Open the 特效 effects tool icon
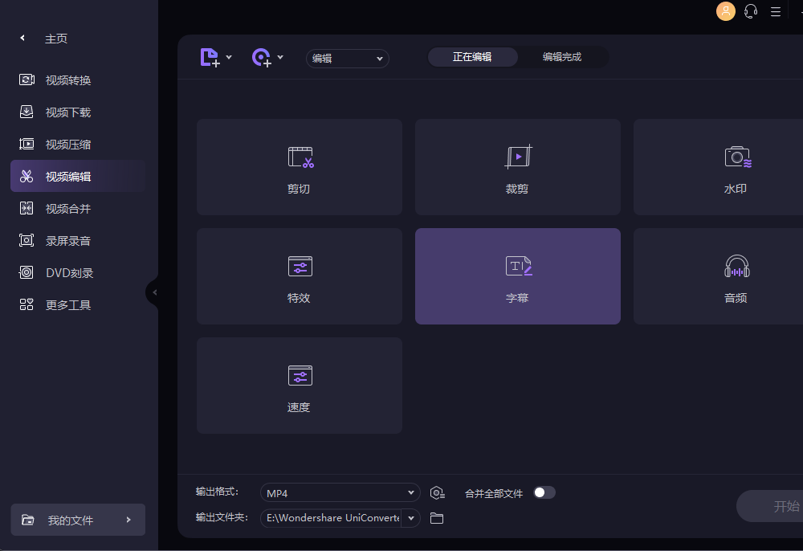Image resolution: width=803 pixels, height=551 pixels. [x=300, y=266]
